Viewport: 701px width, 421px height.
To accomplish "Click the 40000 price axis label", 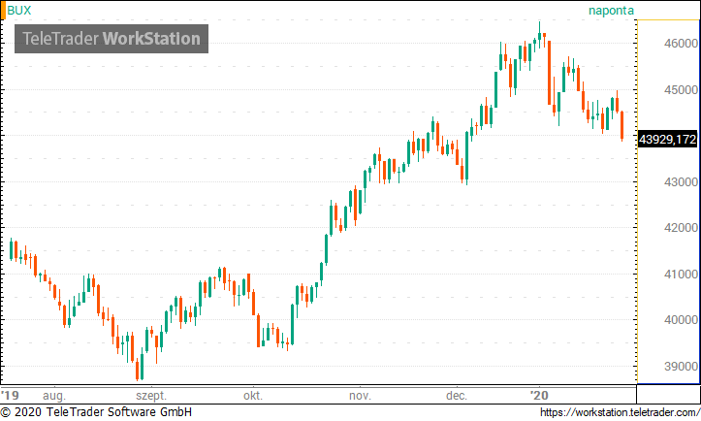I will tap(681, 320).
